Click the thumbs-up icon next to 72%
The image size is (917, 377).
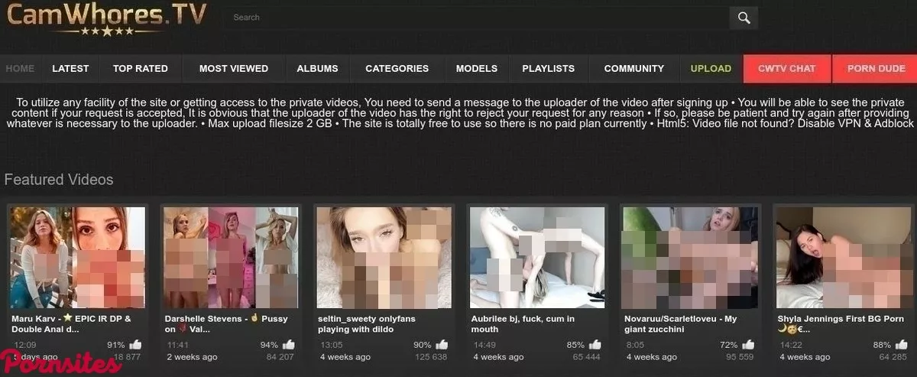tap(747, 345)
